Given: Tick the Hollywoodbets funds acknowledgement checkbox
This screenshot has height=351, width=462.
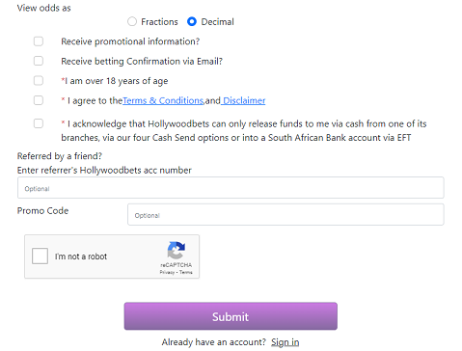Looking at the screenshot, I should [x=39, y=123].
